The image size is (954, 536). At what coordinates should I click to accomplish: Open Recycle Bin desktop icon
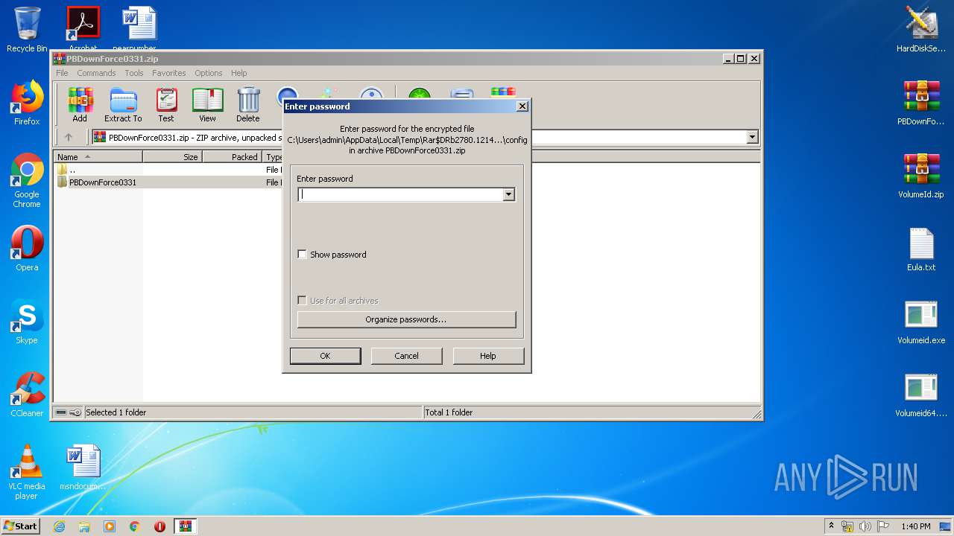coord(27,30)
